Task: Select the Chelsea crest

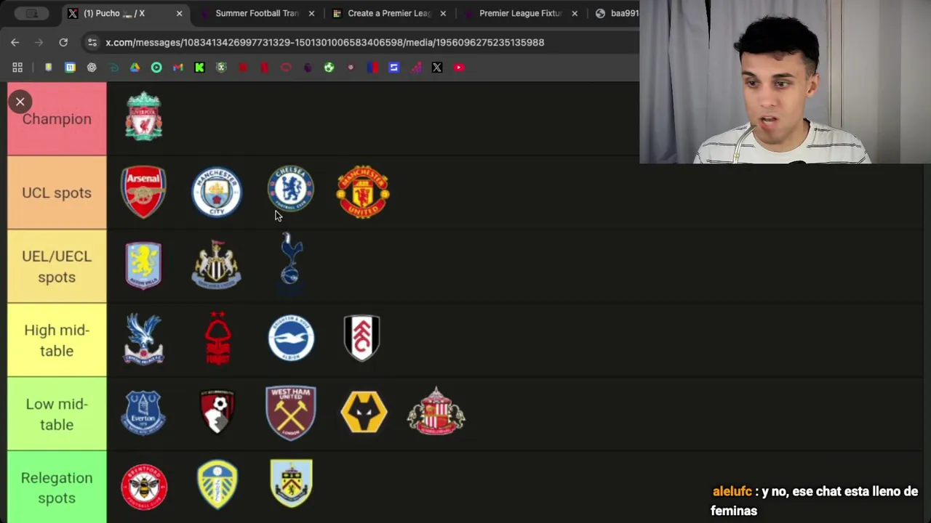Action: tap(291, 189)
